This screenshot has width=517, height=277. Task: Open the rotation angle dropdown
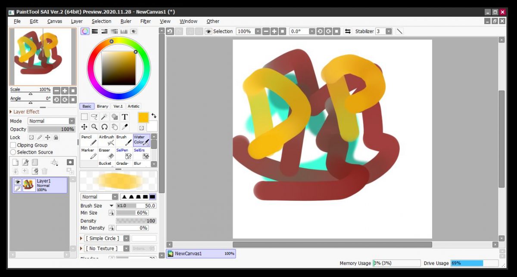coord(312,31)
